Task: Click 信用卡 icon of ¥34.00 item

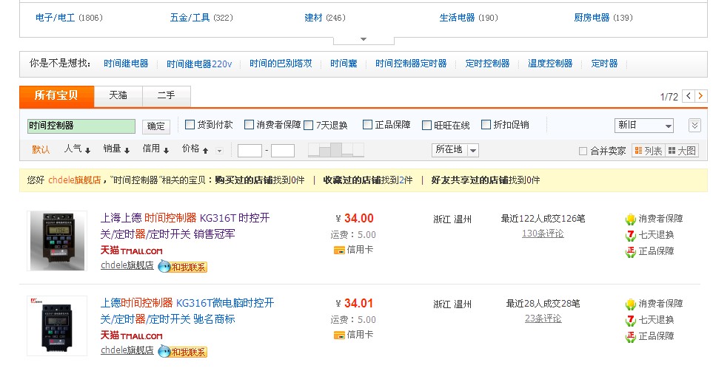Action: (x=339, y=250)
